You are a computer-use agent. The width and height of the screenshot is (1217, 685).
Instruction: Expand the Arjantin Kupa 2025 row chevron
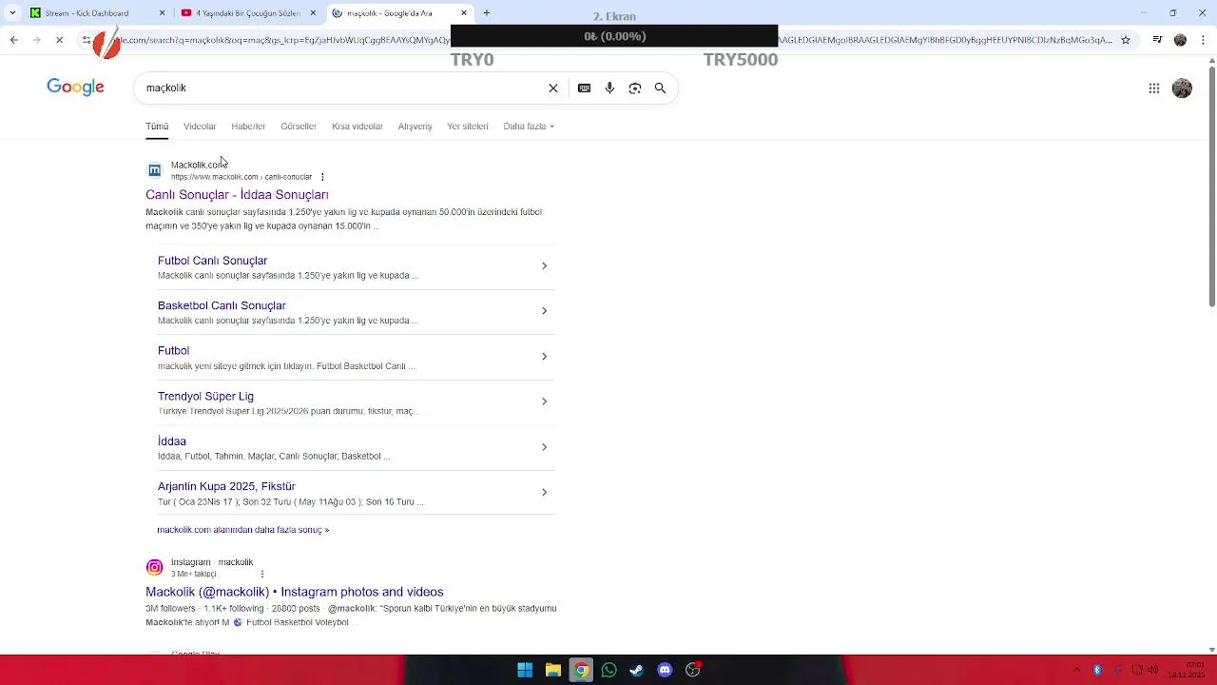tap(544, 492)
